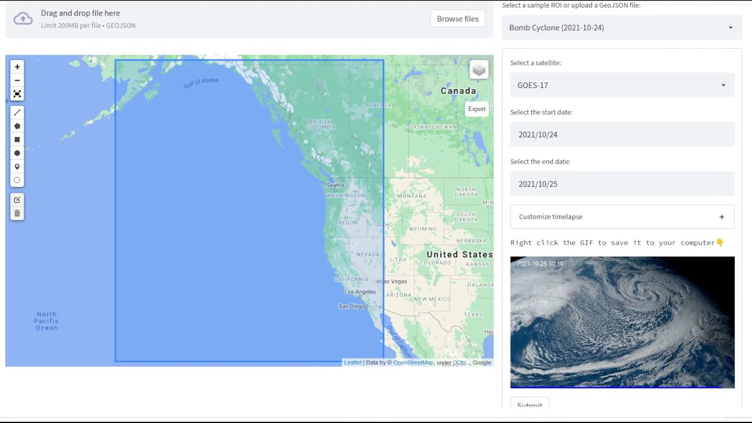Select the draw polyline tool
This screenshot has width=752, height=423.
[x=17, y=112]
